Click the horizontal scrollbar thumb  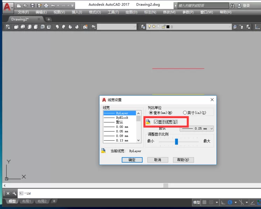(165, 185)
